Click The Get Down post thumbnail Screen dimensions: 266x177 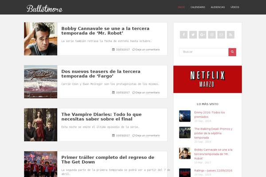click(41, 164)
